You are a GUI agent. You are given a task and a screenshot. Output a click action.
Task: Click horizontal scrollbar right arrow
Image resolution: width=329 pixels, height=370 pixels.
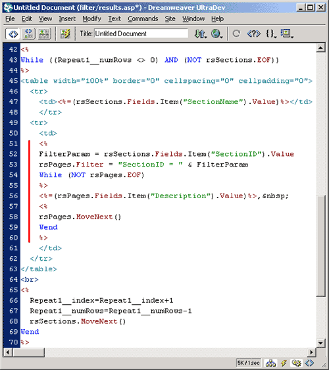click(311, 352)
